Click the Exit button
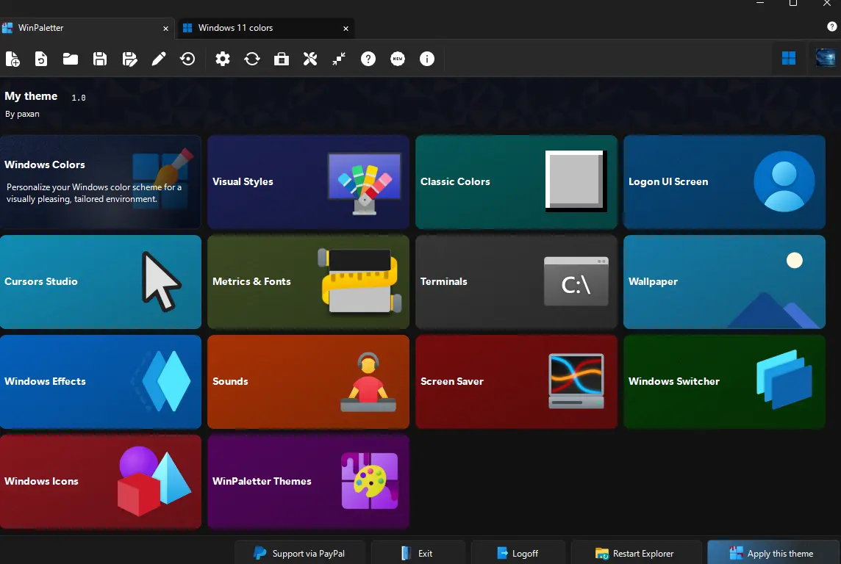The image size is (841, 564). click(x=418, y=553)
